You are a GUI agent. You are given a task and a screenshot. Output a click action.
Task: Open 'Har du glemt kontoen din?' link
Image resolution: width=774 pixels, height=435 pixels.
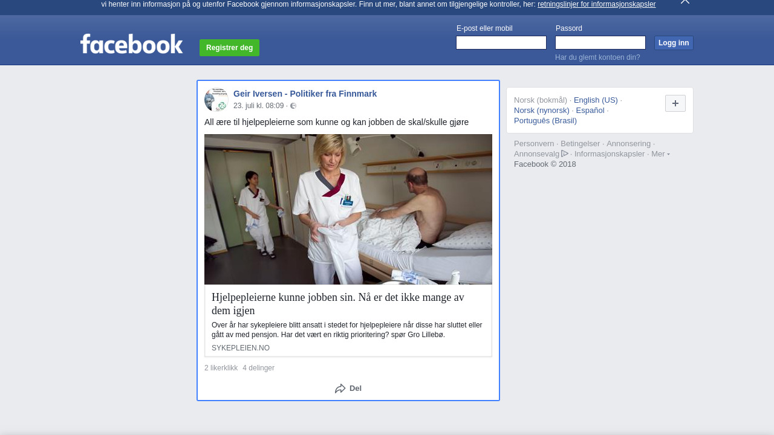[x=597, y=57]
